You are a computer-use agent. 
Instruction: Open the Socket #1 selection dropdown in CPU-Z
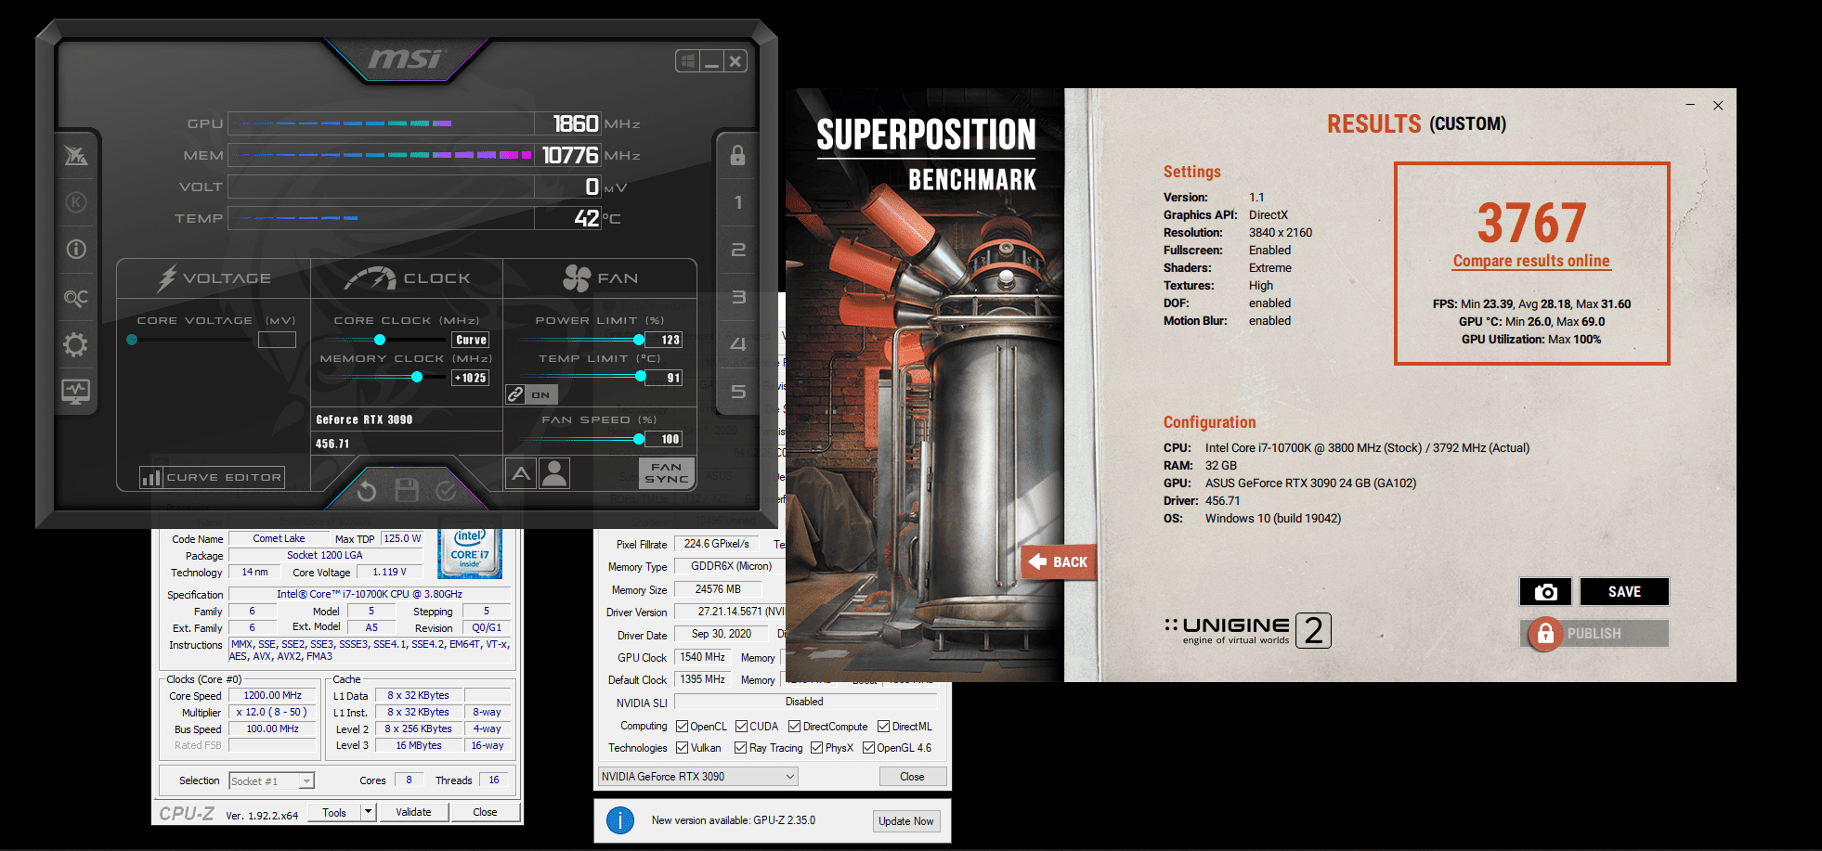pos(272,780)
